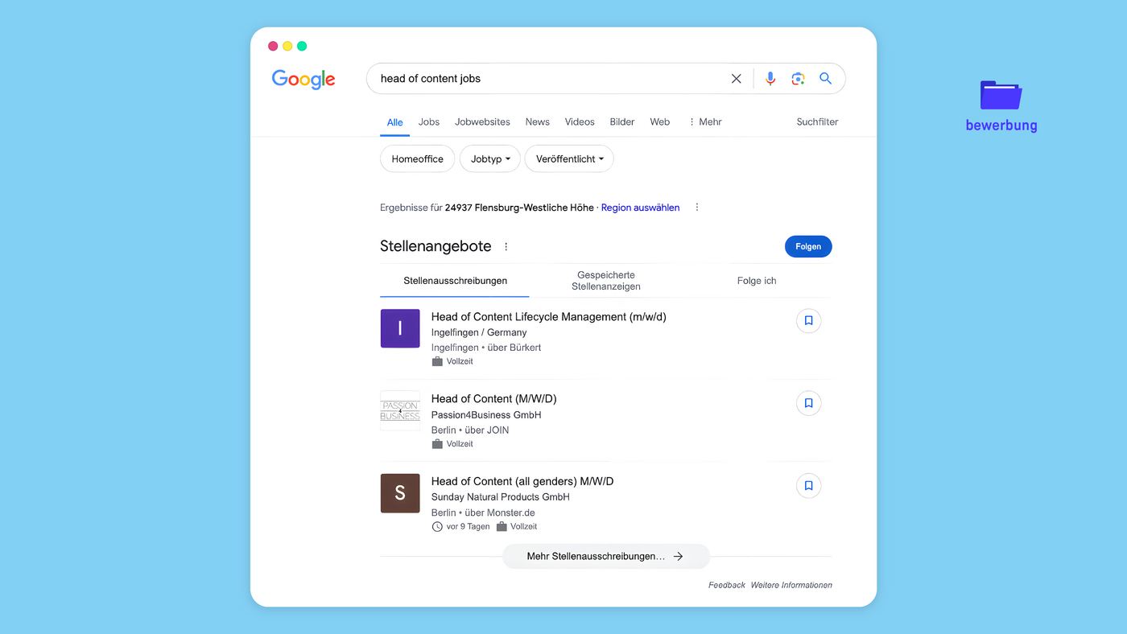This screenshot has height=634, width=1127.
Task: Click the Stellenangebote heading
Action: pyautogui.click(x=436, y=246)
